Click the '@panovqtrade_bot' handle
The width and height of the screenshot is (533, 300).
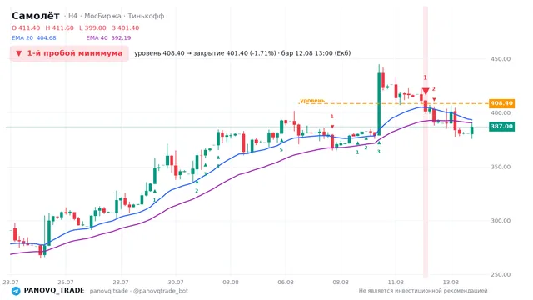tap(161, 291)
